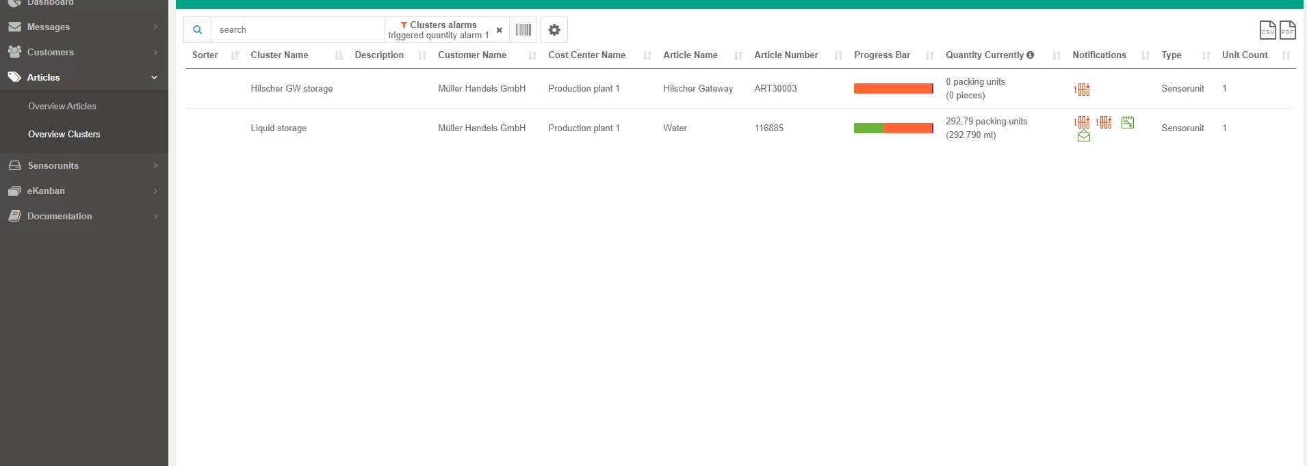Click progress bar of Liquid storage
The width and height of the screenshot is (1307, 466).
pos(894,128)
